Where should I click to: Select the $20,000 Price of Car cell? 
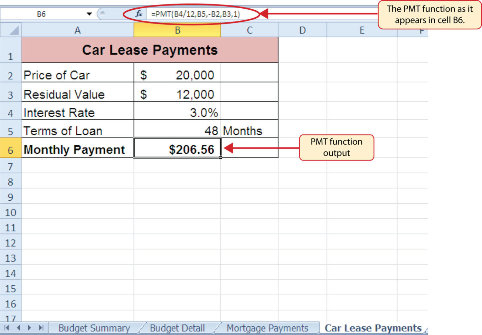177,75
